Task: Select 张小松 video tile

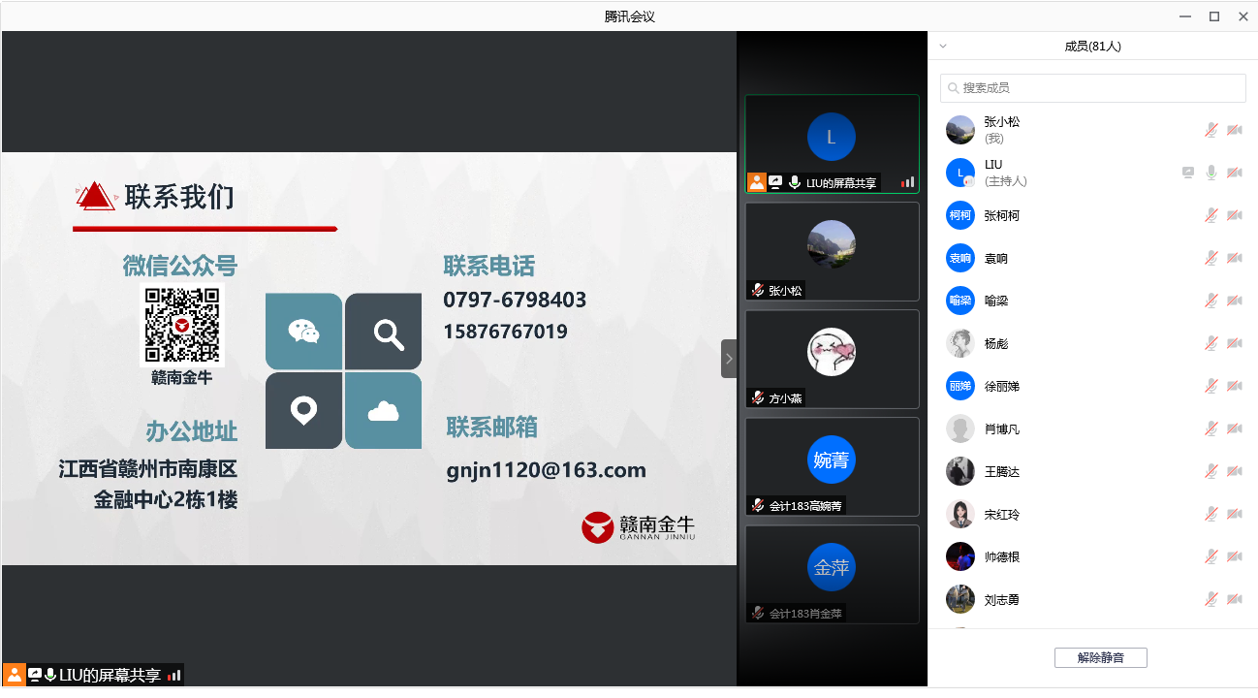Action: point(832,251)
